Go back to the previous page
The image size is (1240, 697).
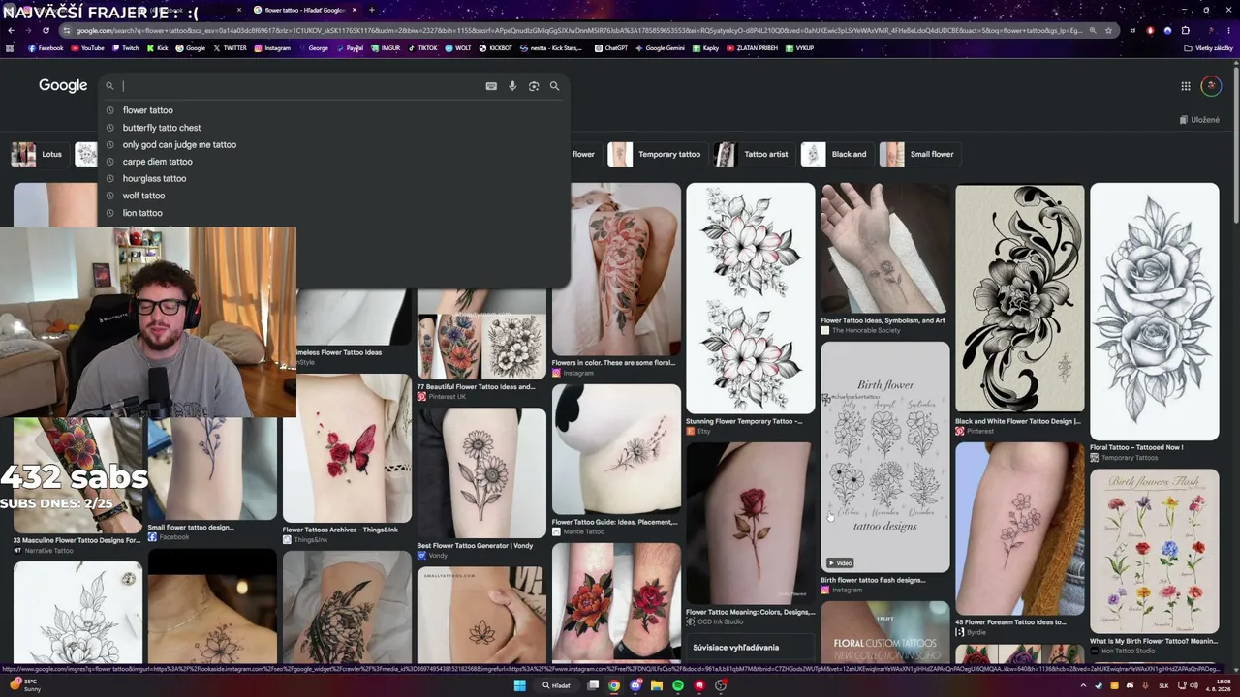(11, 30)
